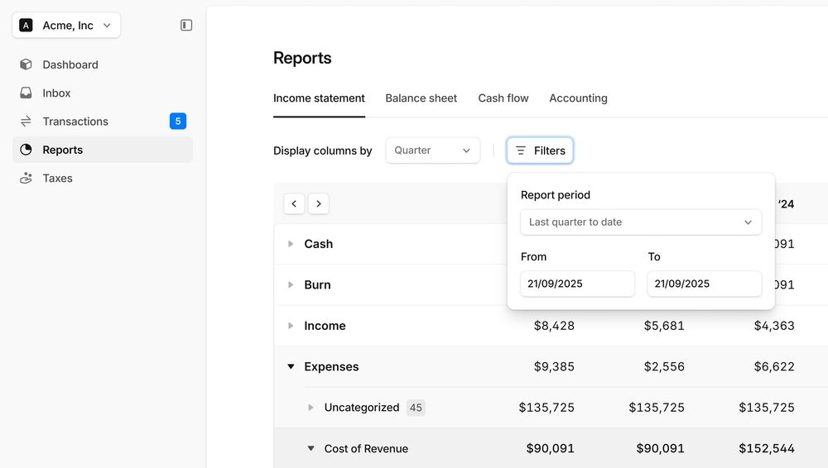The image size is (828, 468).
Task: Click the Filters button
Action: tap(540, 150)
